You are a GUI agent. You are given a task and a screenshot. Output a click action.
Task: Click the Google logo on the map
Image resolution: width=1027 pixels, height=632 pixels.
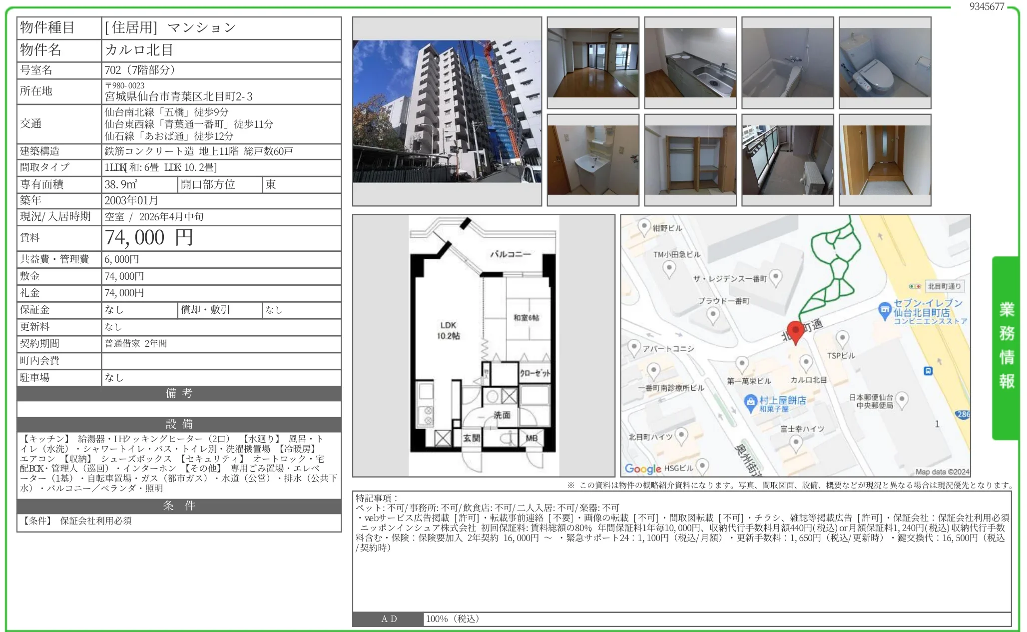642,469
